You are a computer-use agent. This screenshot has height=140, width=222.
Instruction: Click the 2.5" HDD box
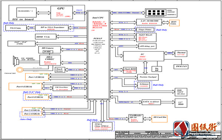181,103
